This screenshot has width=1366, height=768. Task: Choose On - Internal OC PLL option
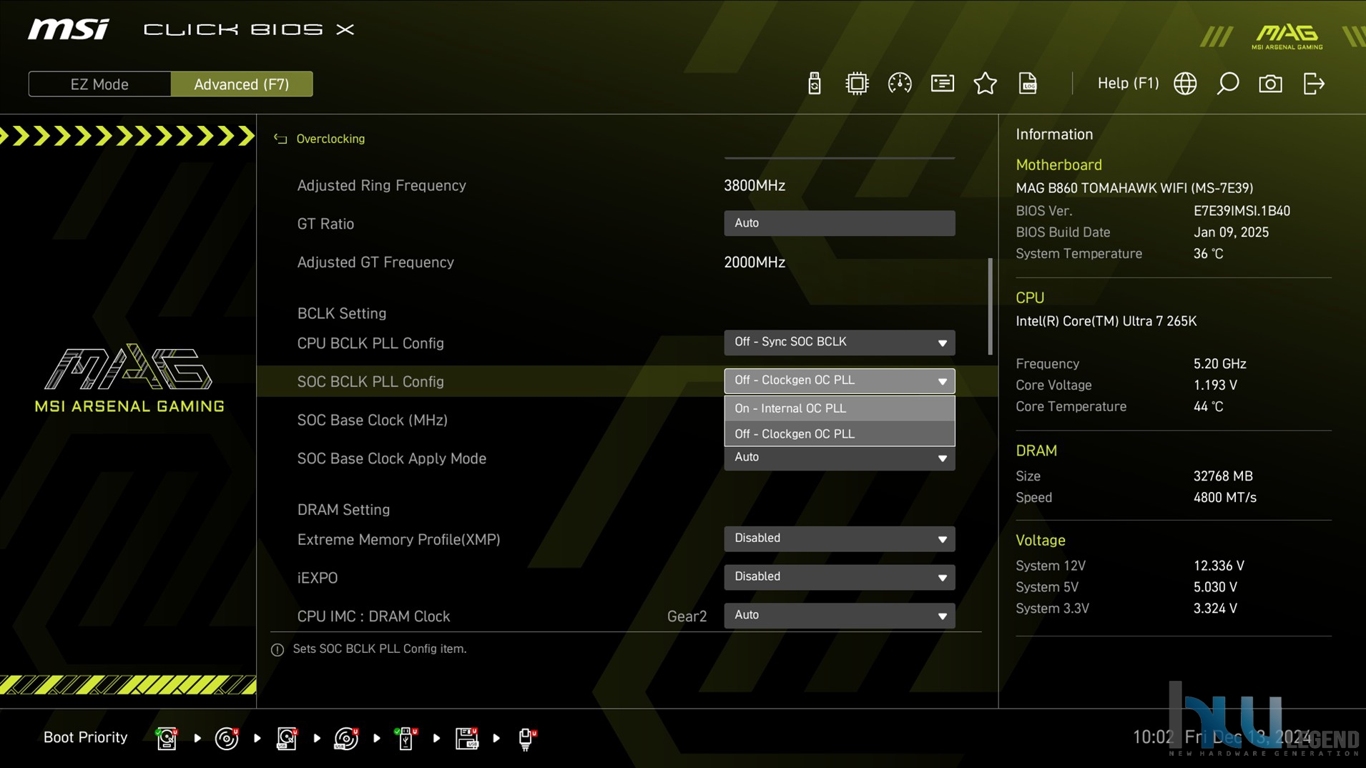839,408
